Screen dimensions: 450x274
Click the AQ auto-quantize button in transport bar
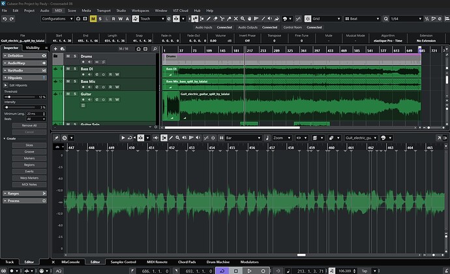[59, 271]
